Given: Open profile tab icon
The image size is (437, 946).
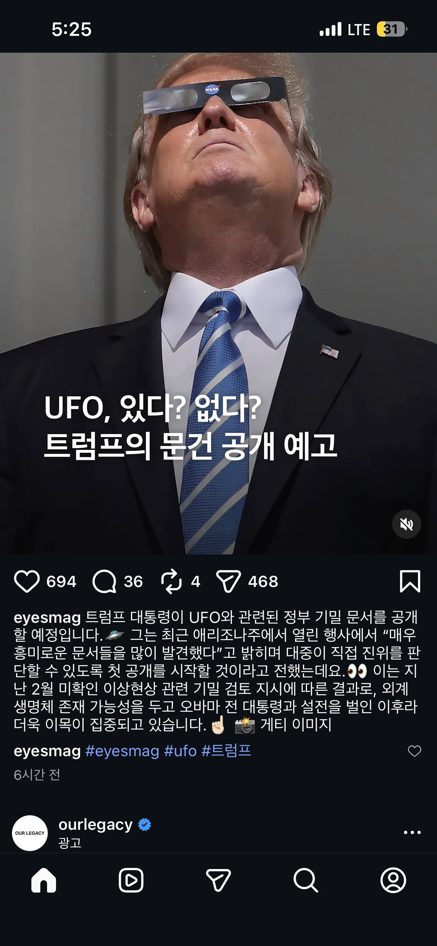Looking at the screenshot, I should (x=393, y=880).
